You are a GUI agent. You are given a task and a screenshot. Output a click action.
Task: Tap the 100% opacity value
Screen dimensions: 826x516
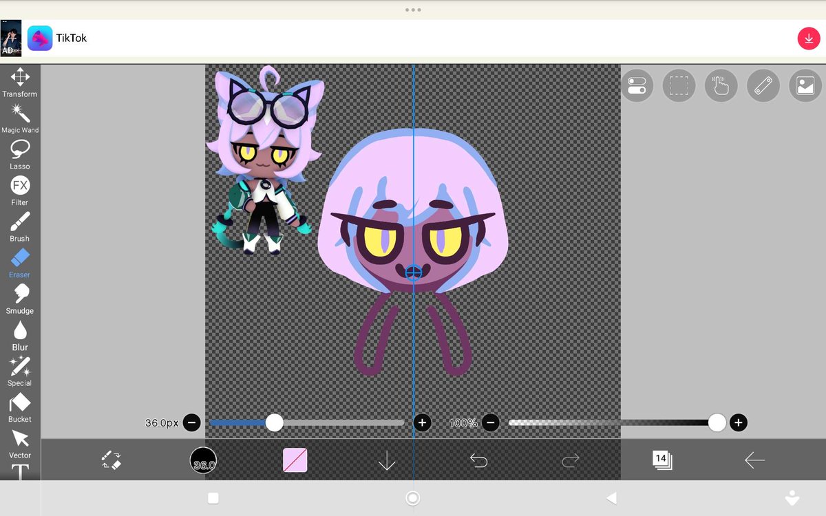(463, 423)
